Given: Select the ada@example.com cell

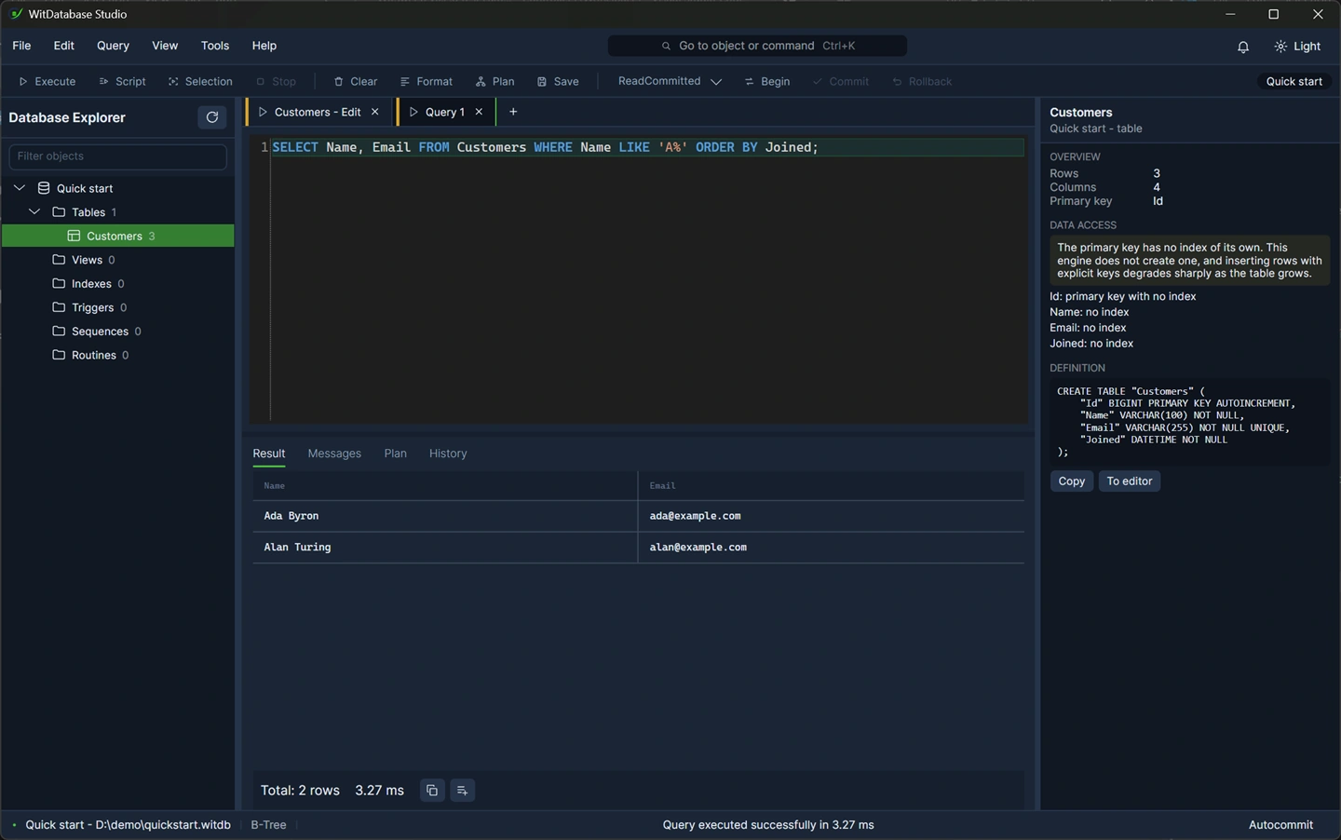Looking at the screenshot, I should (831, 516).
